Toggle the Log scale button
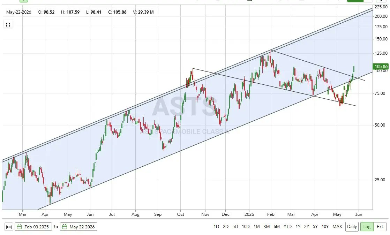This screenshot has height=235, width=390. [367, 227]
